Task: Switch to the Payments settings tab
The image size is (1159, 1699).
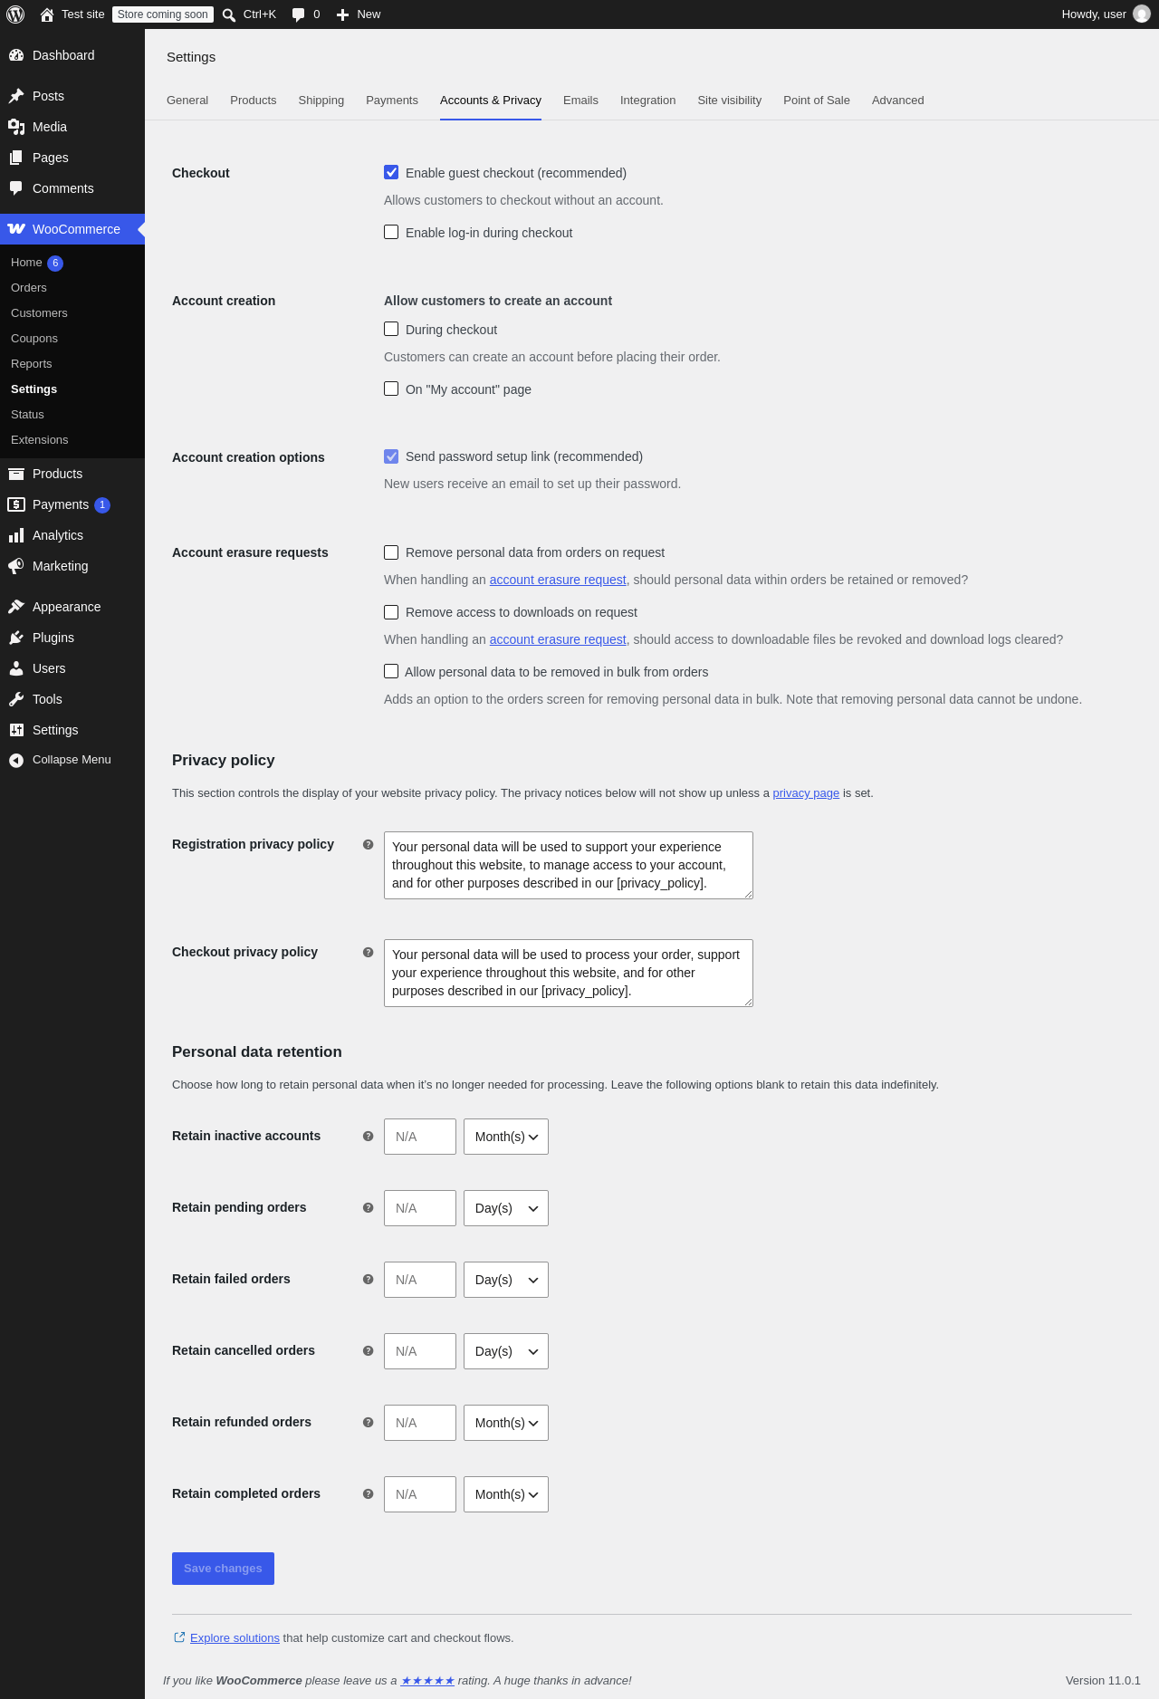Action: tap(392, 101)
